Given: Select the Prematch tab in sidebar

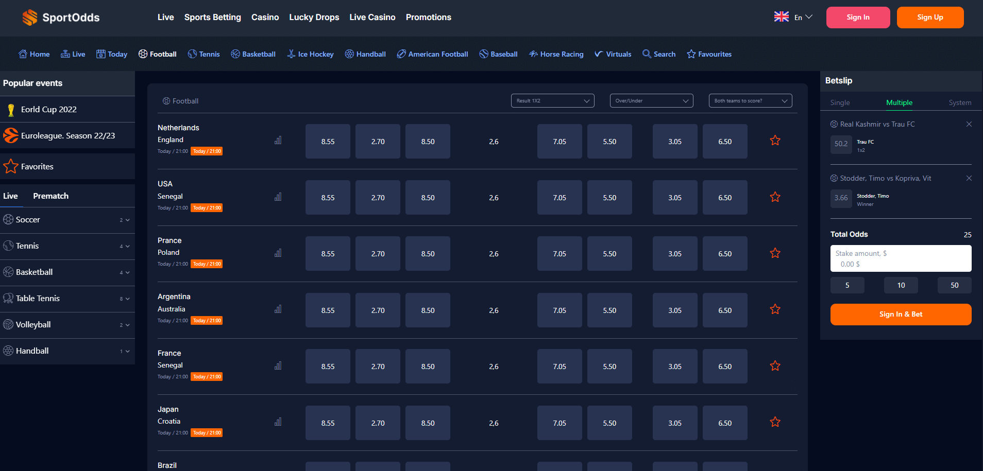Looking at the screenshot, I should click(50, 196).
